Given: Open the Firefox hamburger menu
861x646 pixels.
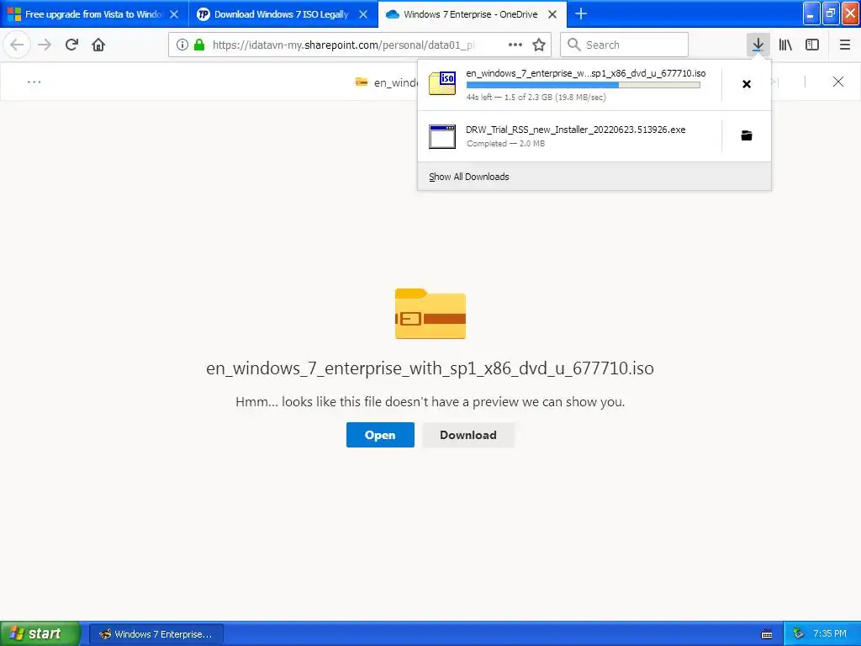Looking at the screenshot, I should pyautogui.click(x=844, y=45).
